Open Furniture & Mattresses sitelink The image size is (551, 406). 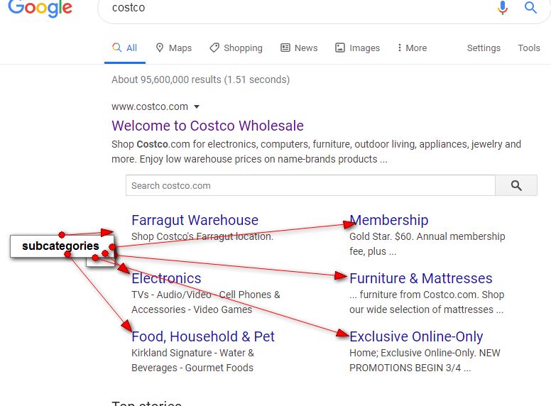[421, 278]
